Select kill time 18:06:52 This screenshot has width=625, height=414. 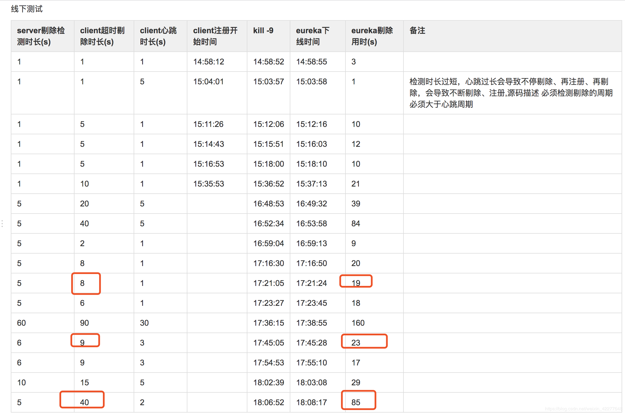(x=269, y=402)
